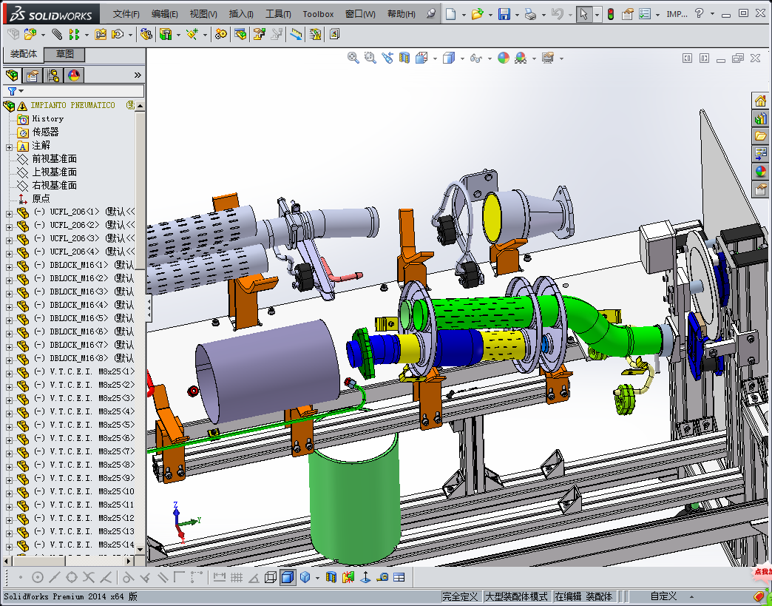Screen dimensions: 772x606
Task: Click 大型装配体模式 in the status bar
Action: [516, 596]
